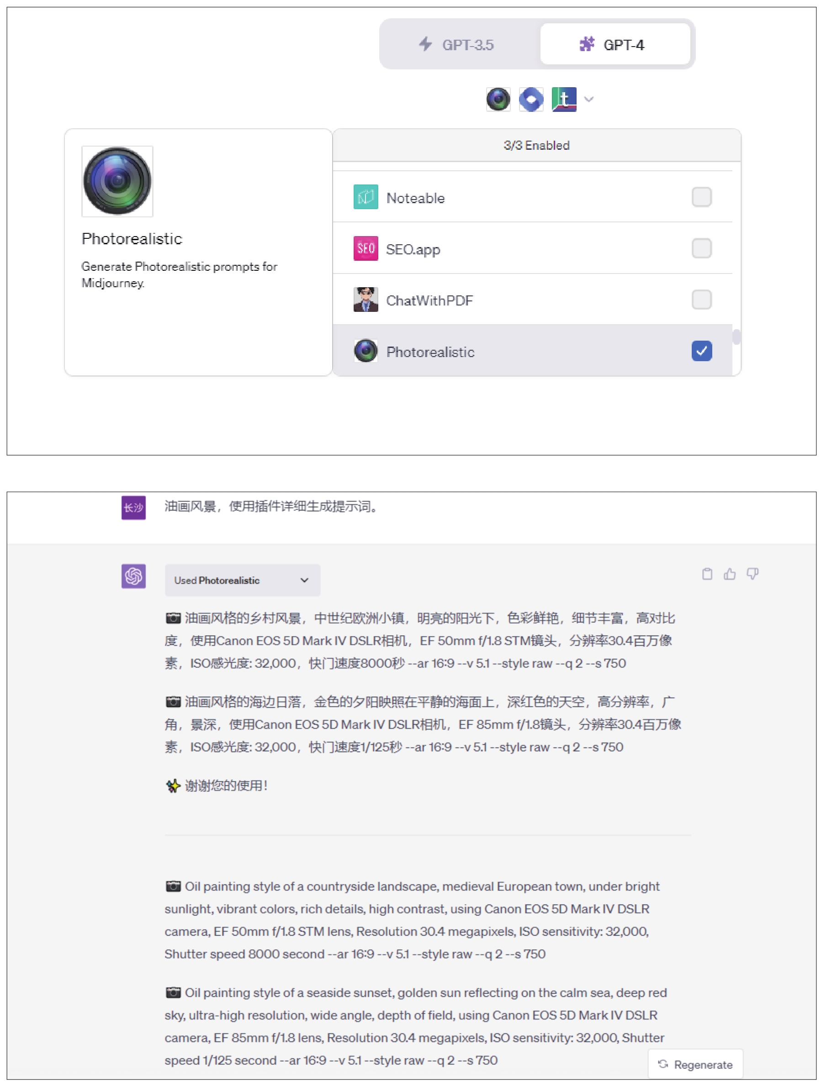This screenshot has height=1084, width=821.
Task: Click the Photorealistic icon in plugin list
Action: click(x=366, y=351)
